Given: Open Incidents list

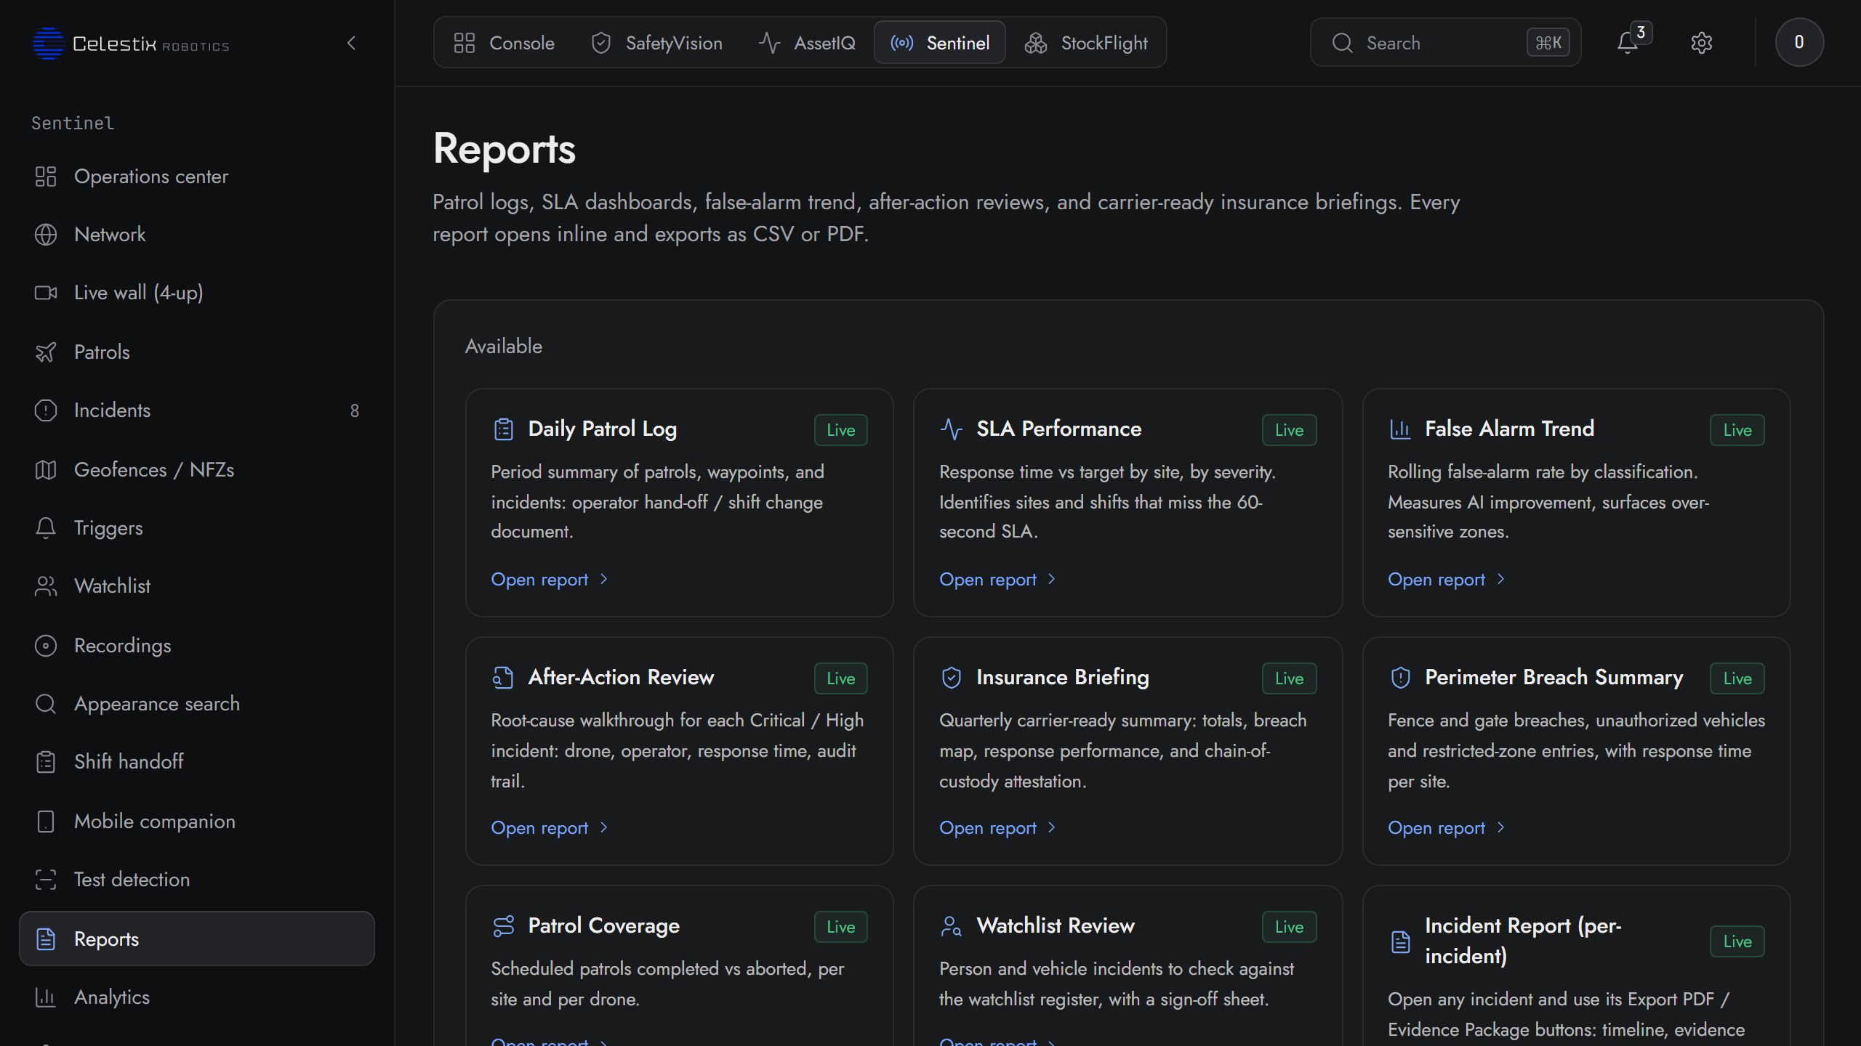Looking at the screenshot, I should click(x=196, y=410).
